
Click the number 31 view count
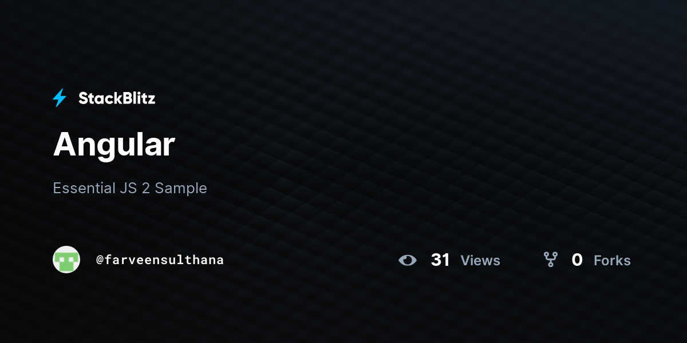coord(440,260)
